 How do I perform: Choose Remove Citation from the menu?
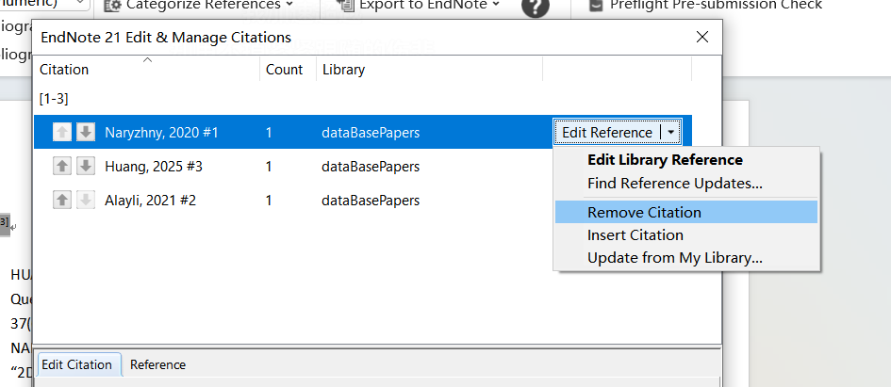(x=644, y=212)
